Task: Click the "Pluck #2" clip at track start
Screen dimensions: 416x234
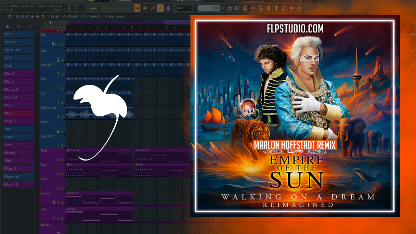Action: (99, 155)
